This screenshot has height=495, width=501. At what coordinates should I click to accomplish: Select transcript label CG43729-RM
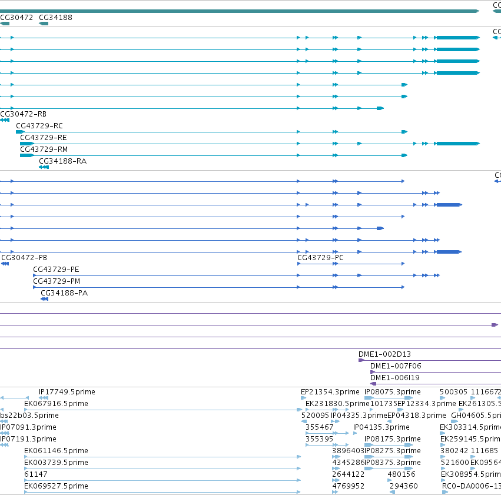tap(44, 150)
